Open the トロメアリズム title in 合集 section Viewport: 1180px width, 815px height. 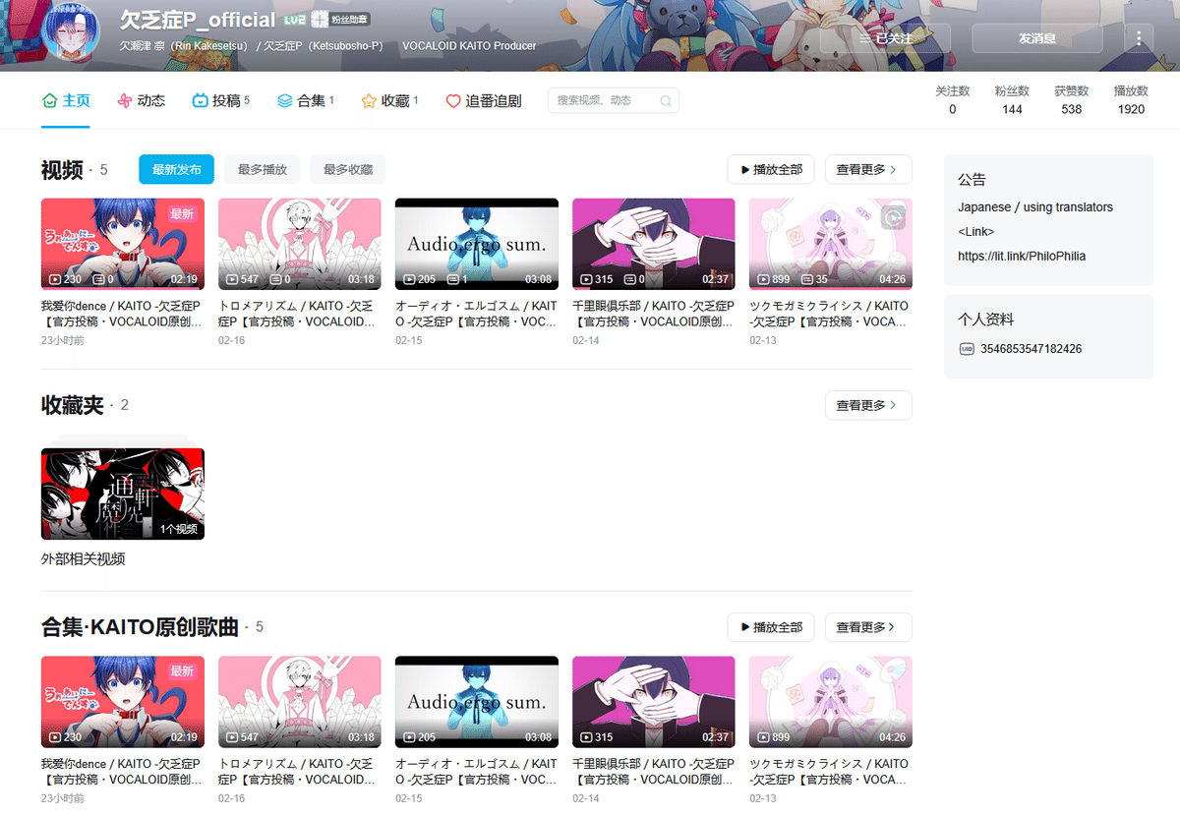pos(300,772)
